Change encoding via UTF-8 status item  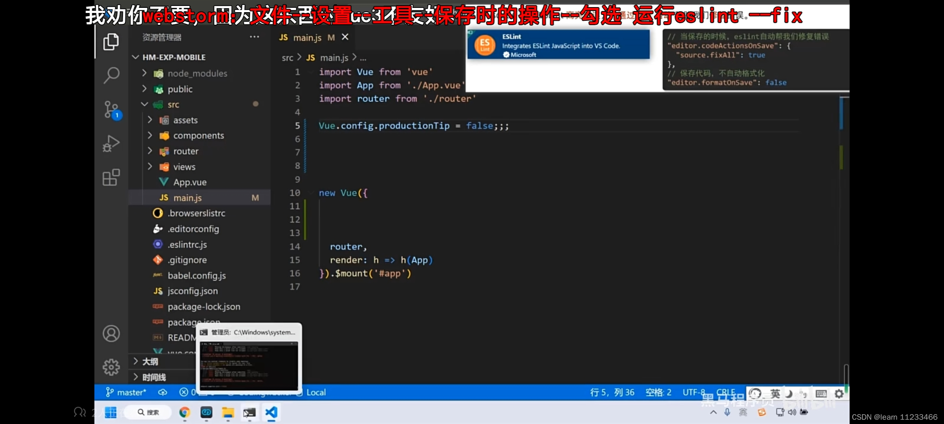point(694,392)
